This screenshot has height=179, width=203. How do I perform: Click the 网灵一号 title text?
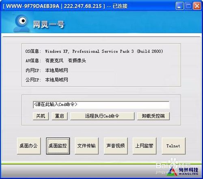point(49,25)
